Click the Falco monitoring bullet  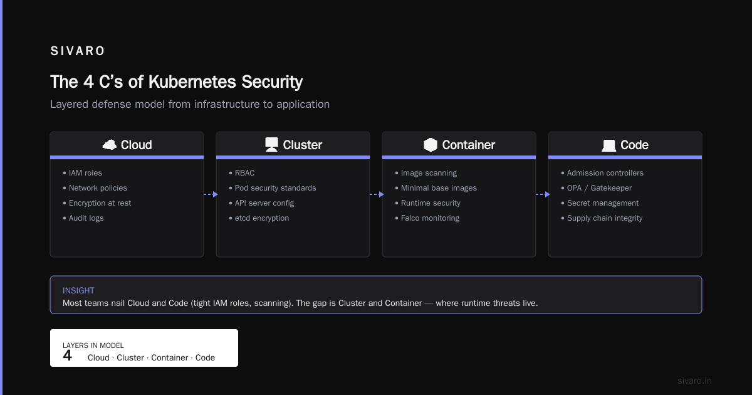427,218
